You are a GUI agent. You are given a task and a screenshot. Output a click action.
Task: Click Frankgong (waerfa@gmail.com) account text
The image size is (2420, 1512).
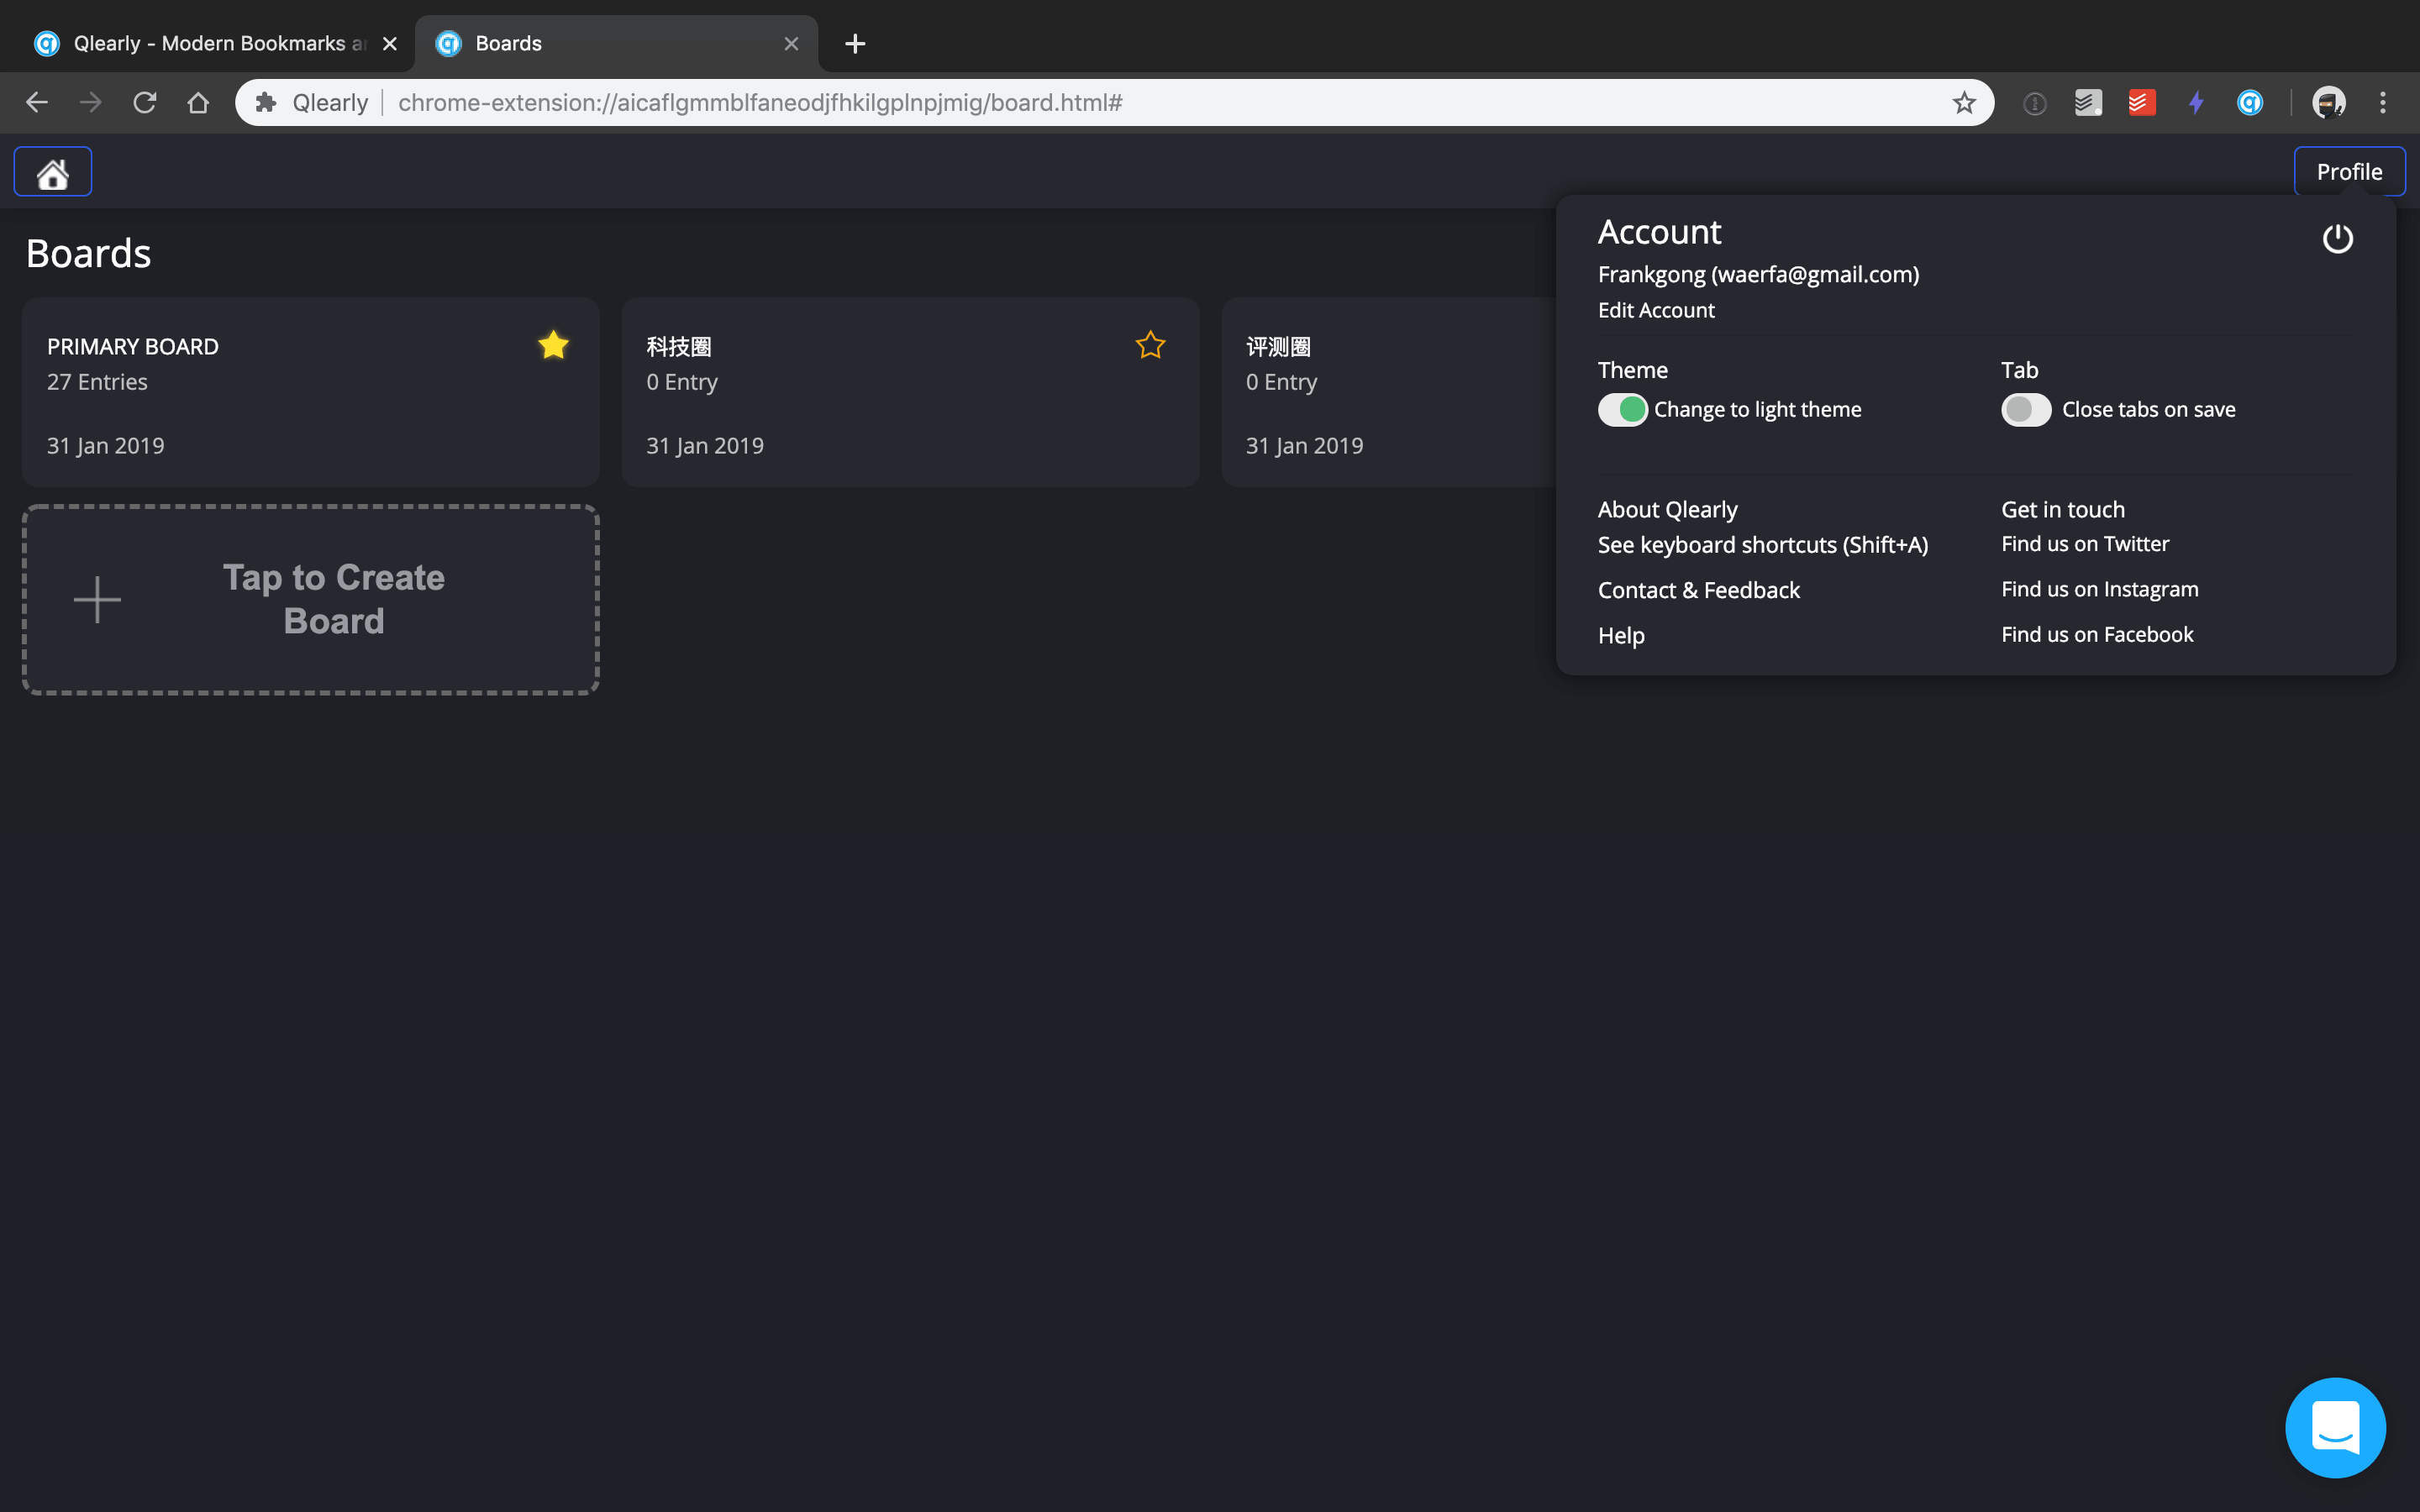[1758, 274]
